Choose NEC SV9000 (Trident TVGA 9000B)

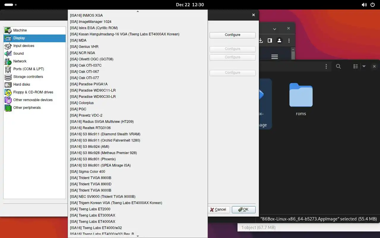pyautogui.click(x=137, y=197)
